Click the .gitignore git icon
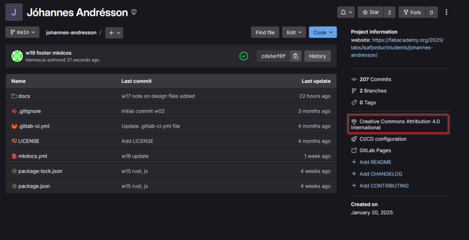 tap(14, 111)
